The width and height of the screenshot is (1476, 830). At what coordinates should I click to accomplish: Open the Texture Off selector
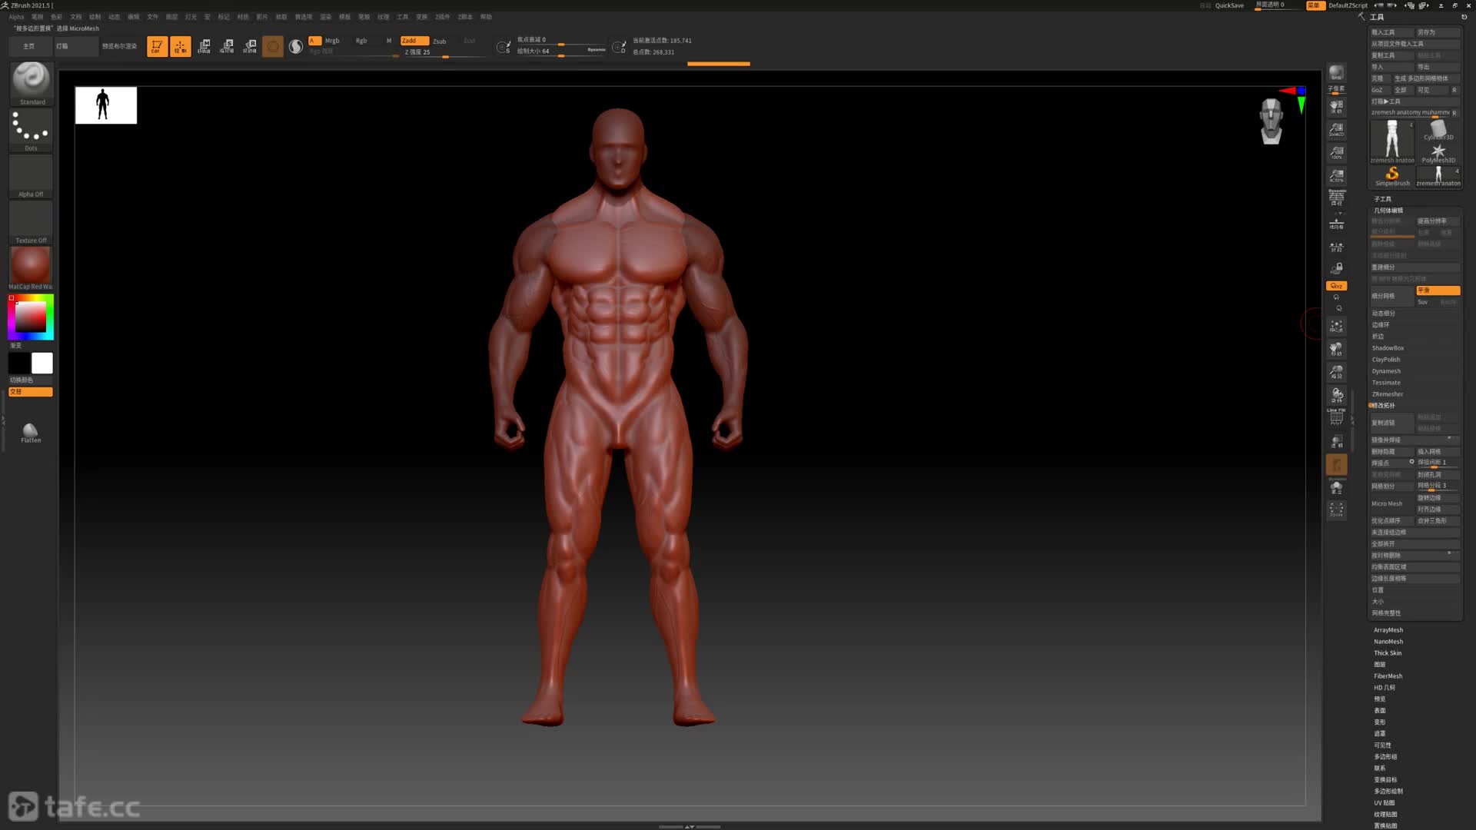coord(31,222)
